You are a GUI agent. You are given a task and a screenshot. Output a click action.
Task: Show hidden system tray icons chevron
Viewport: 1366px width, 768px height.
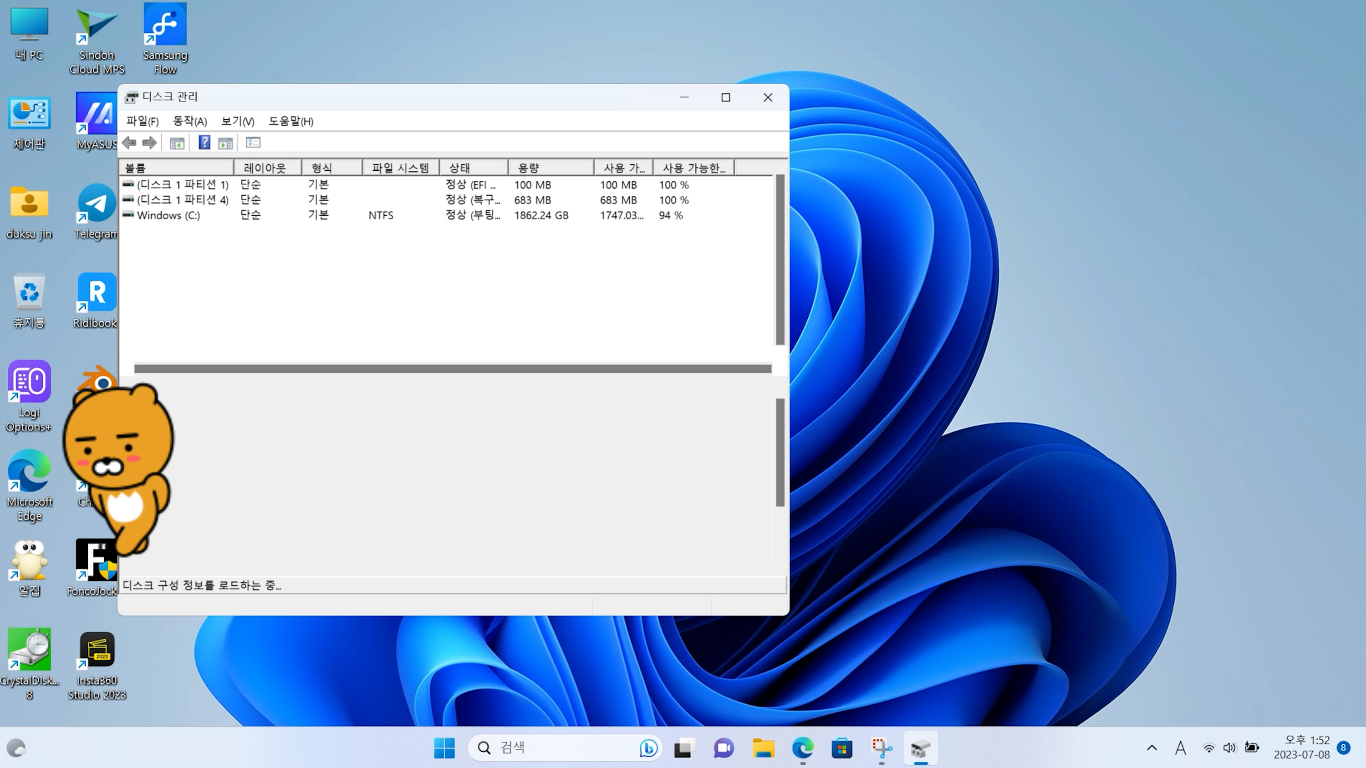click(x=1152, y=748)
